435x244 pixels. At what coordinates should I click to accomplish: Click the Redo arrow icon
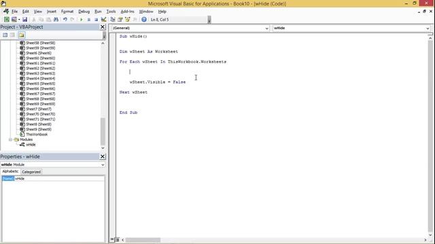click(x=72, y=20)
